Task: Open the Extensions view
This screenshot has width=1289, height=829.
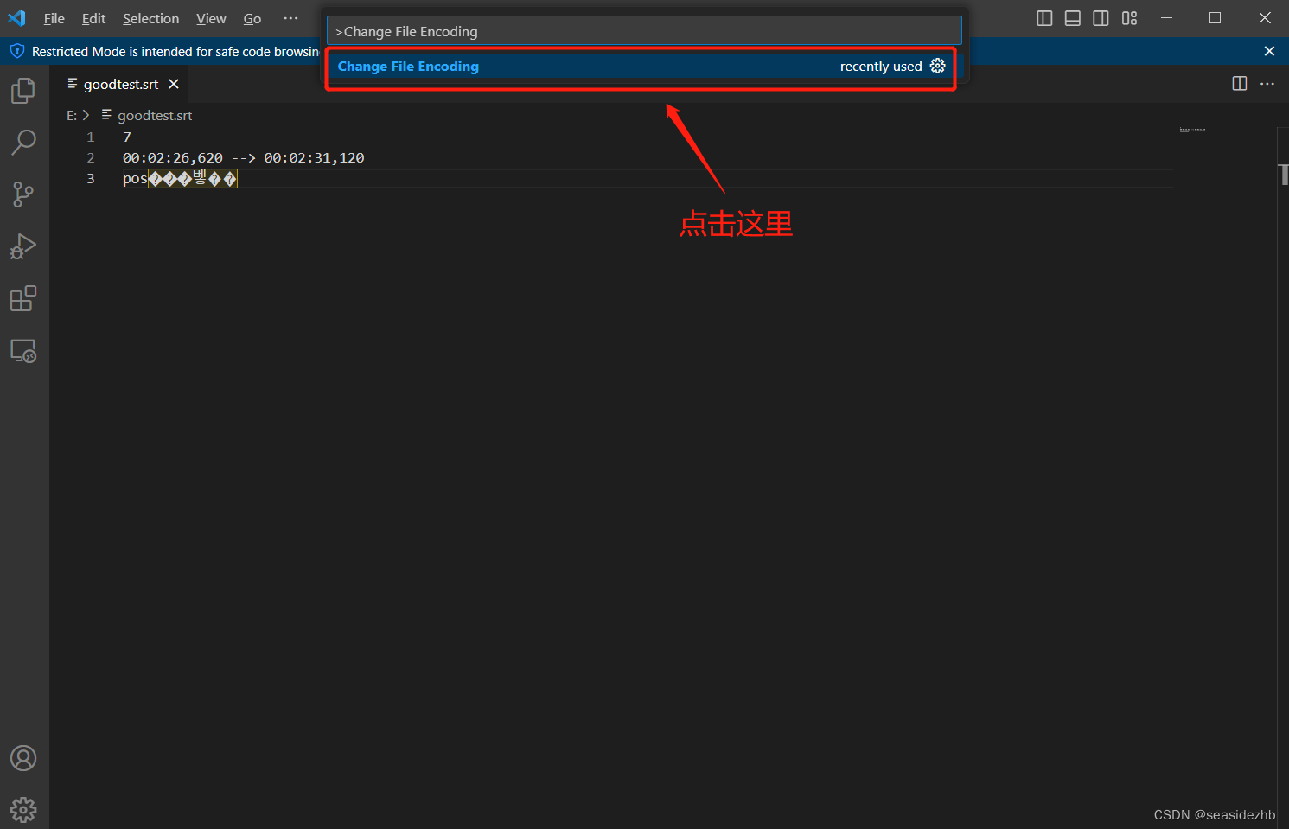Action: 23,299
